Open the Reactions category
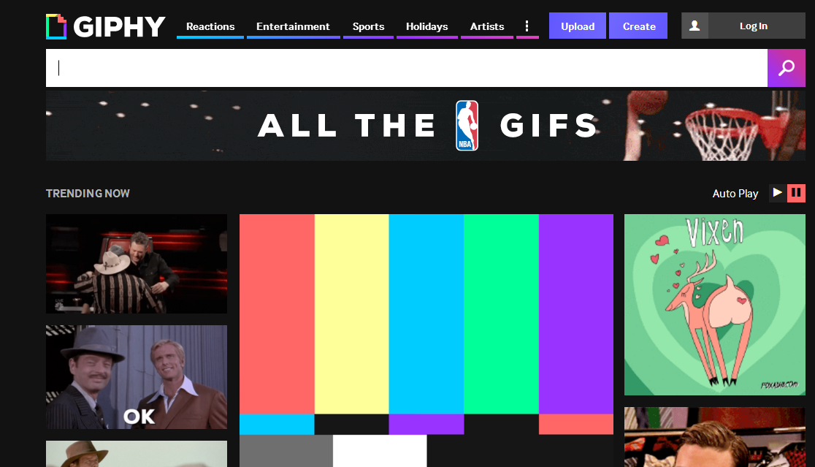This screenshot has width=815, height=467. [210, 26]
